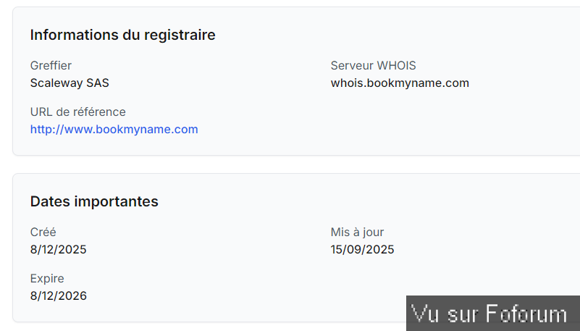
Task: Click the 'Créé' date label
Action: click(x=43, y=232)
